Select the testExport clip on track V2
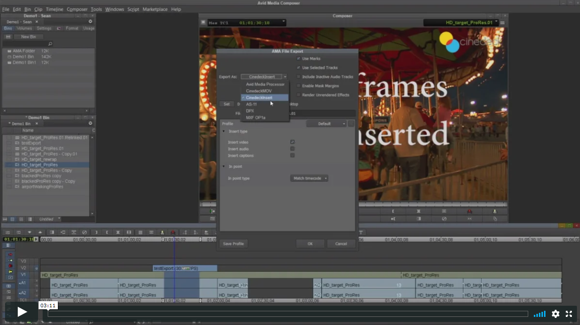 coord(185,268)
